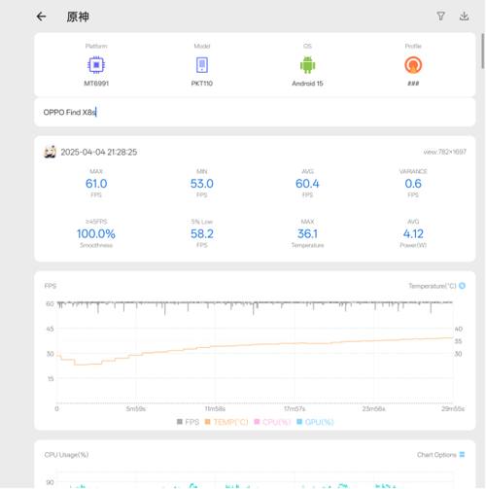Select the view:782×1697 resolution text
Viewport: 486px width, 489px height.
pyautogui.click(x=444, y=152)
